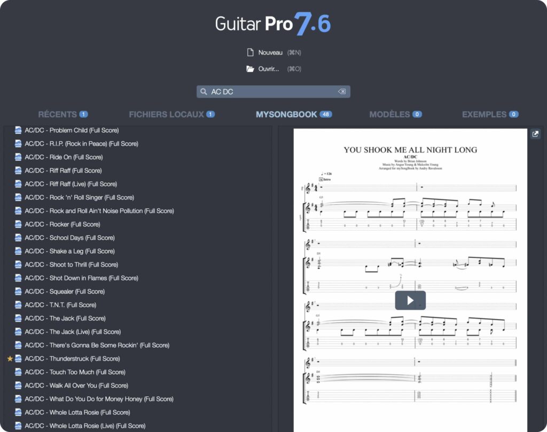Image resolution: width=547 pixels, height=432 pixels.
Task: Click file icon next to Rocker
Action: tap(18, 225)
